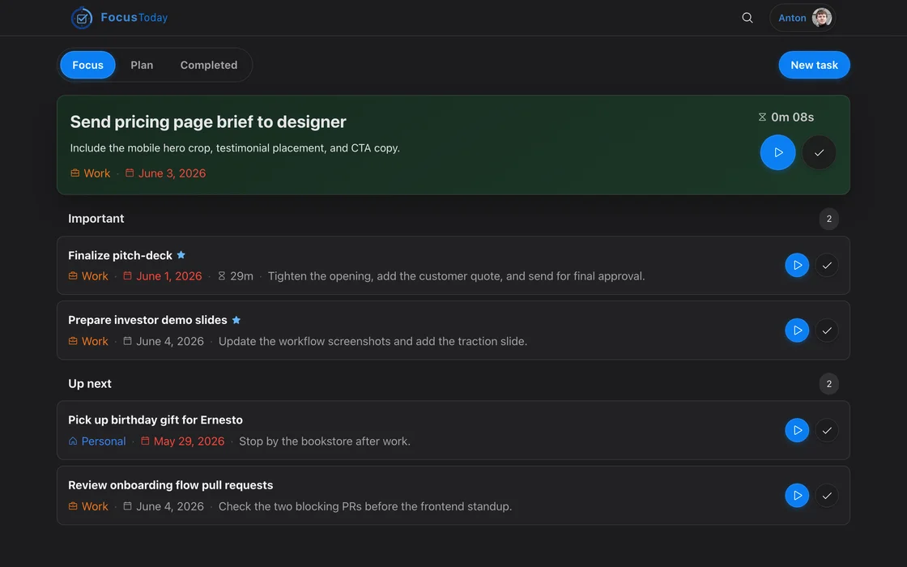Viewport: 907px width, 567px height.
Task: Click the Important section heading
Action: pos(96,219)
